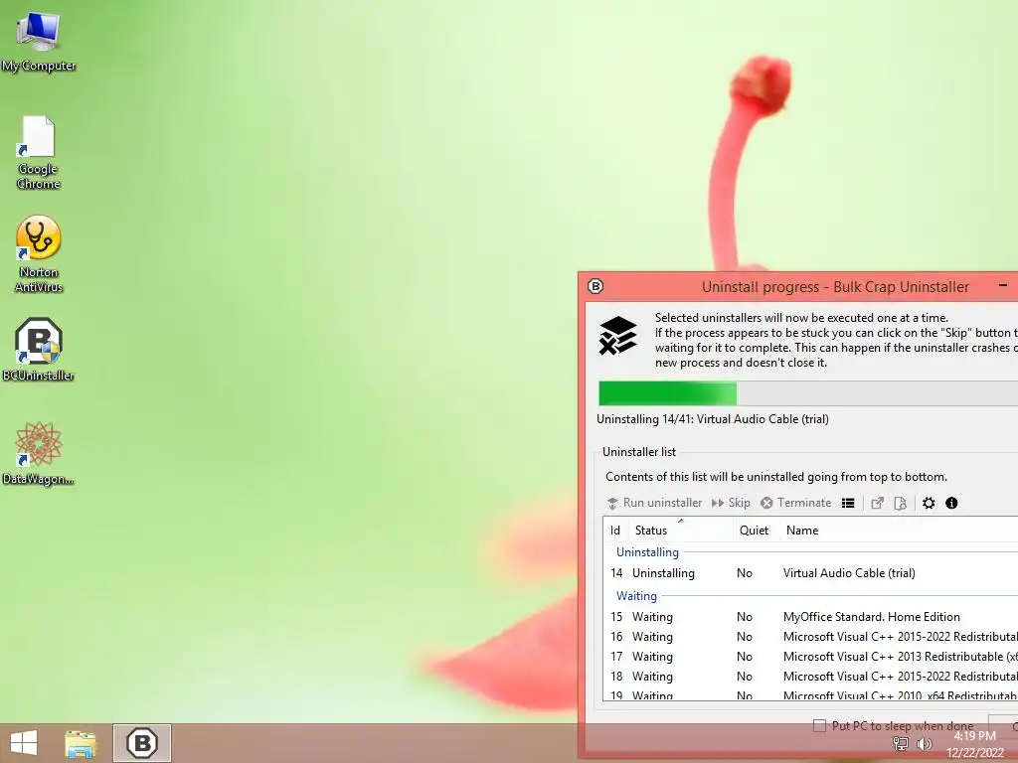Click the open-external arrow toolbar icon
1018x763 pixels.
[877, 503]
